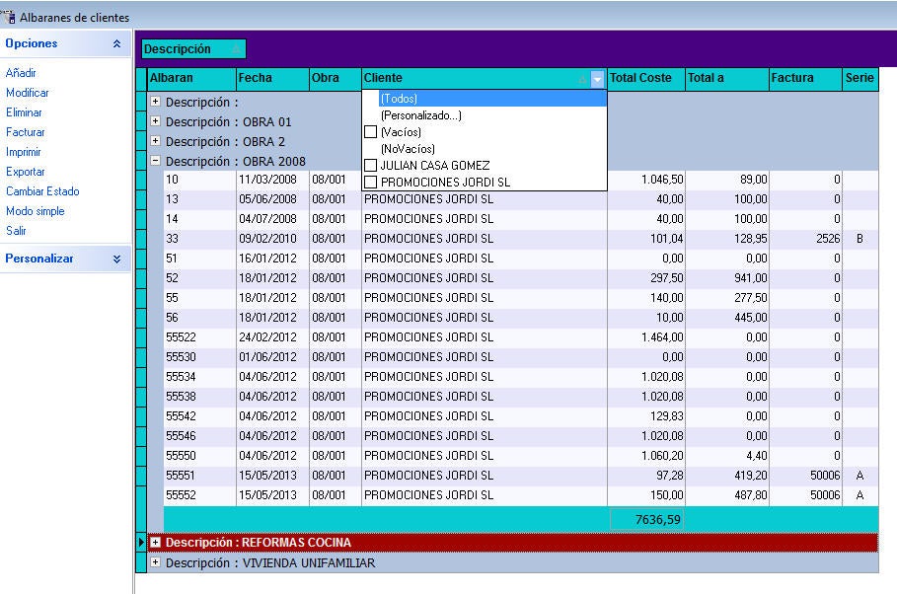Sort by the Fecha column header
Screen dimensions: 897x594
point(272,78)
